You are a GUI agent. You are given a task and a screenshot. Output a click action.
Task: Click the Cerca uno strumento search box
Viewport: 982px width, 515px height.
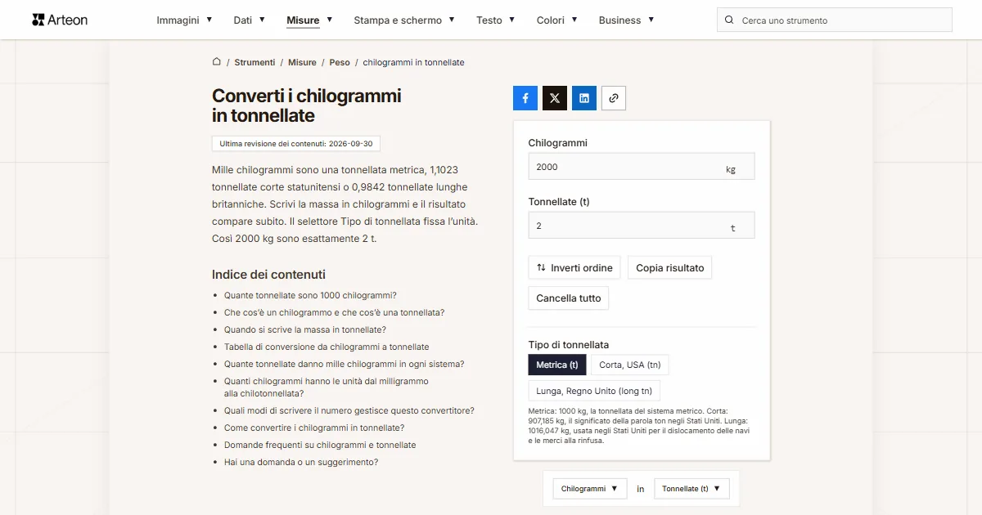tap(835, 20)
